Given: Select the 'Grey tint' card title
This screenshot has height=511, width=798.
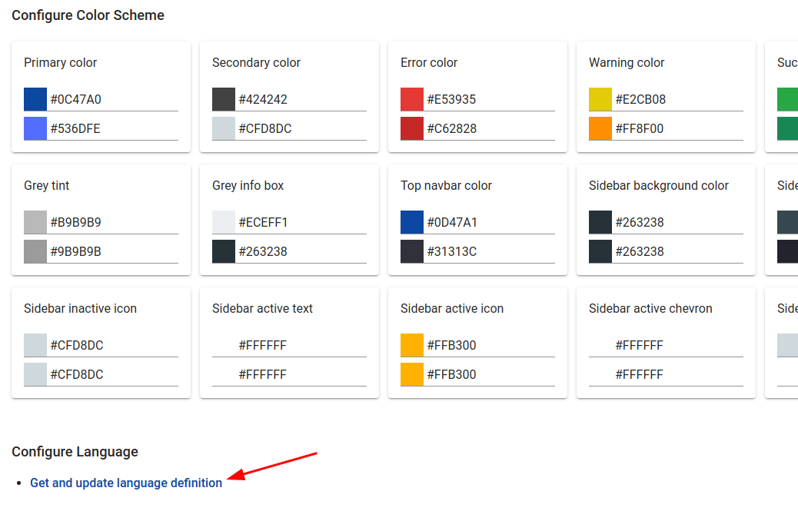Looking at the screenshot, I should (x=46, y=186).
